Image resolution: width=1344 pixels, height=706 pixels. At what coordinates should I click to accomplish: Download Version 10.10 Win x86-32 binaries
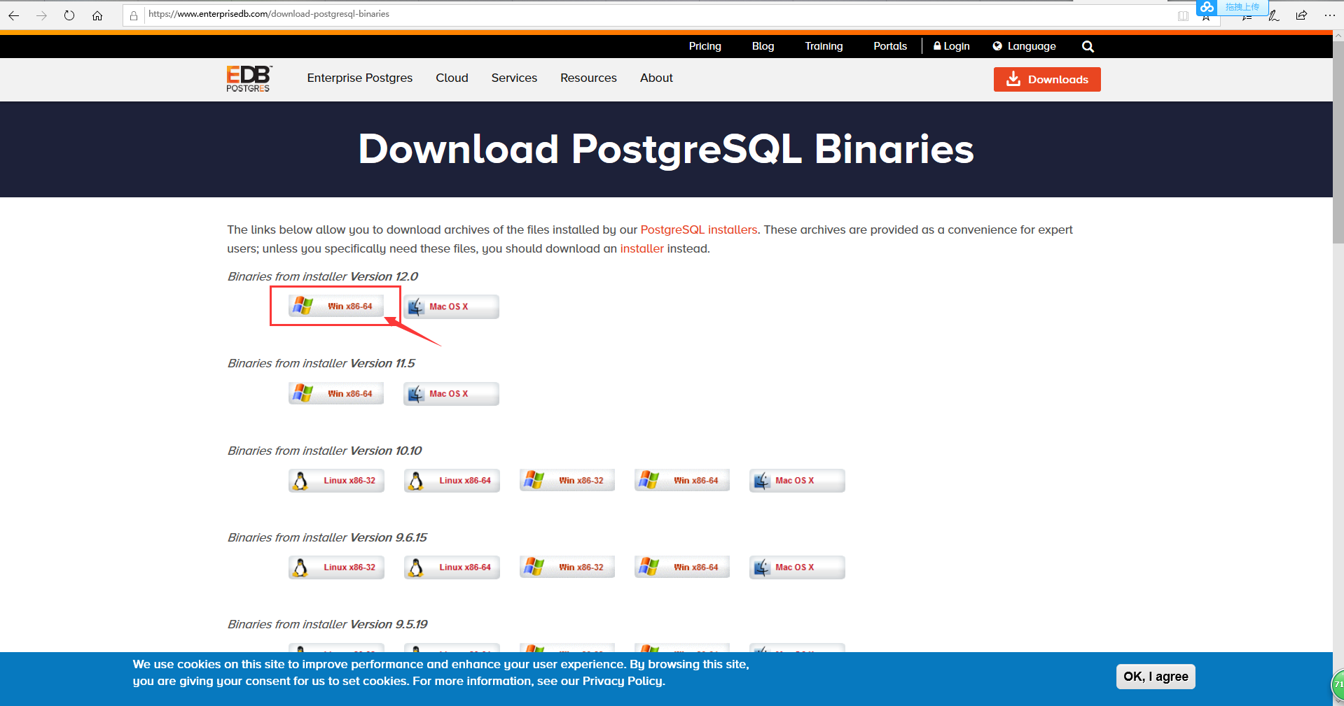click(x=567, y=481)
